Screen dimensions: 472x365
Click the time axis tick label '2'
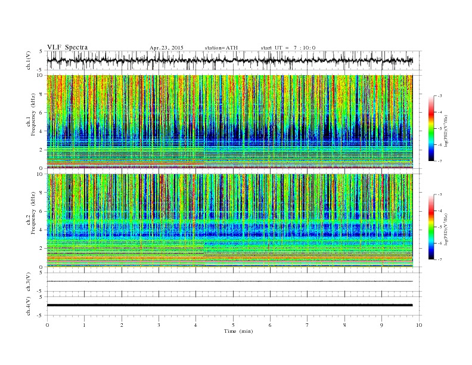(x=122, y=325)
